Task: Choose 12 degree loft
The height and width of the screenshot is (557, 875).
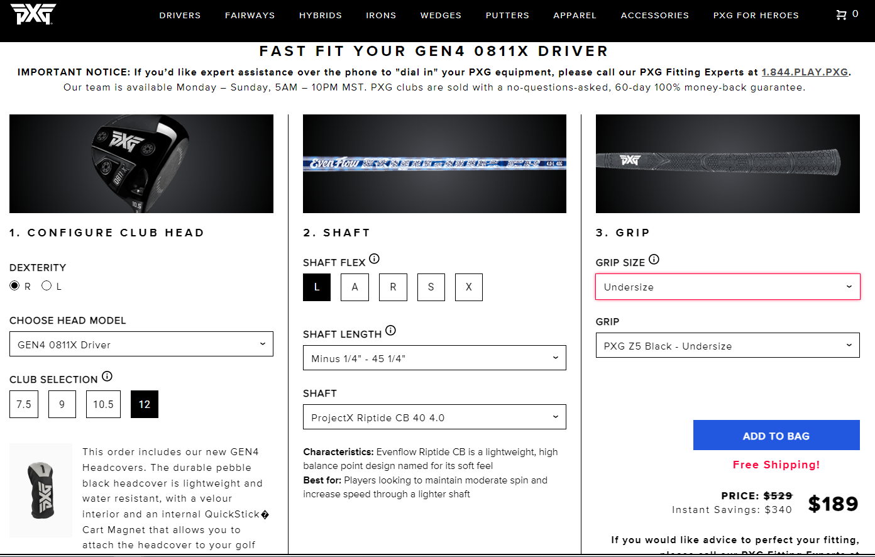Action: point(145,404)
